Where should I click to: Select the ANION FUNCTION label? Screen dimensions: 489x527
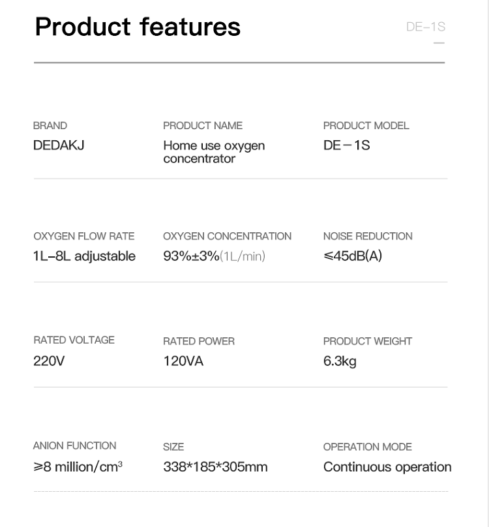click(74, 445)
